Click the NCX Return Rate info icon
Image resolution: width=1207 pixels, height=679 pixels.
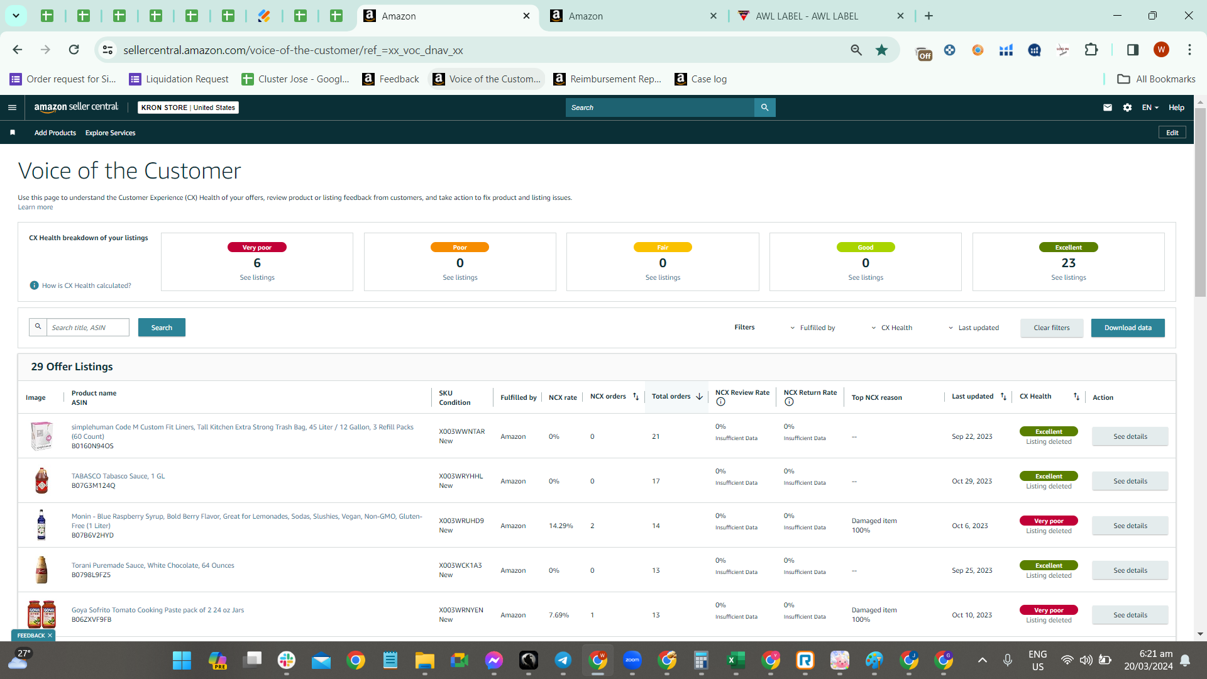(x=789, y=402)
